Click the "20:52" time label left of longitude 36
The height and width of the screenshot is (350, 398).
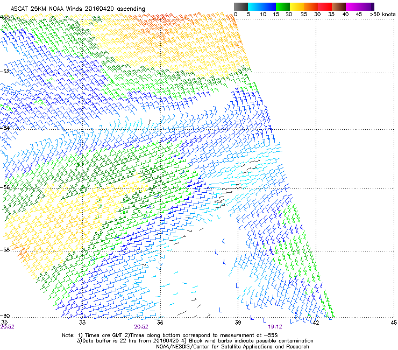(x=141, y=327)
